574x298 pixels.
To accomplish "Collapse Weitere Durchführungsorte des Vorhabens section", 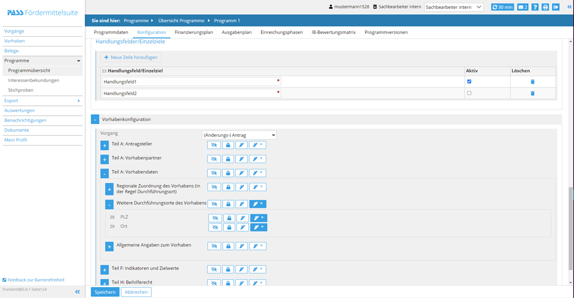I will [109, 205].
